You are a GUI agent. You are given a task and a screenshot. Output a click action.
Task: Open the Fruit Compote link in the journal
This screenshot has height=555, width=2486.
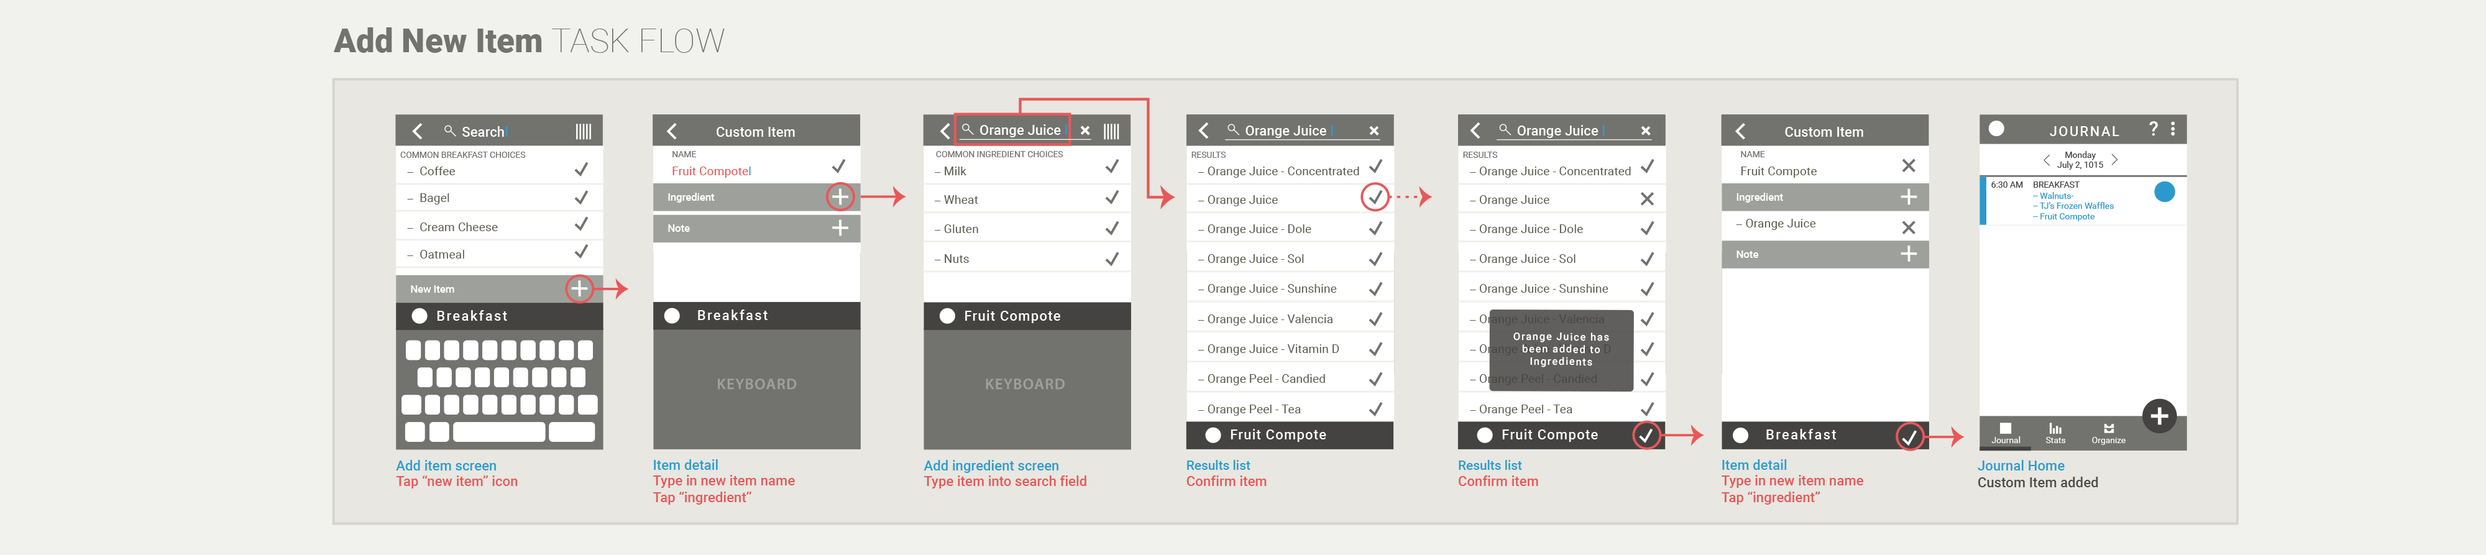(x=2063, y=216)
